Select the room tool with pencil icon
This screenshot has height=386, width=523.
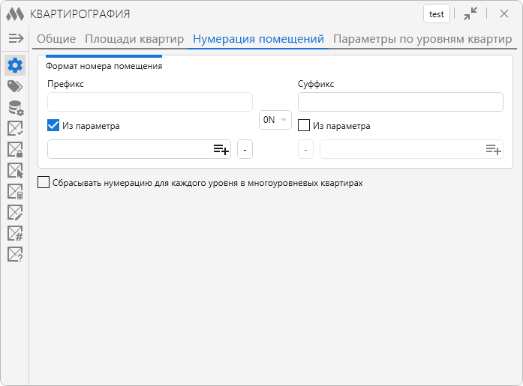(15, 213)
